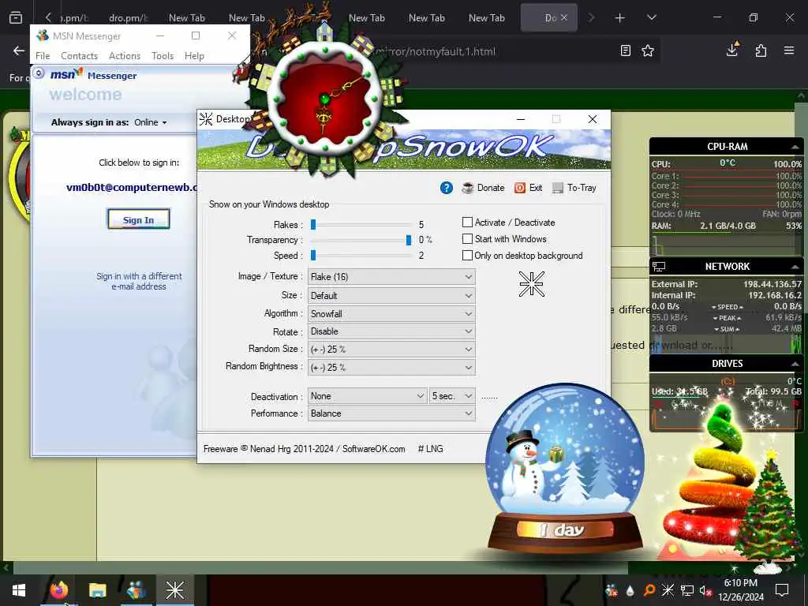Click the orange magnifier tray icon

pyautogui.click(x=649, y=590)
